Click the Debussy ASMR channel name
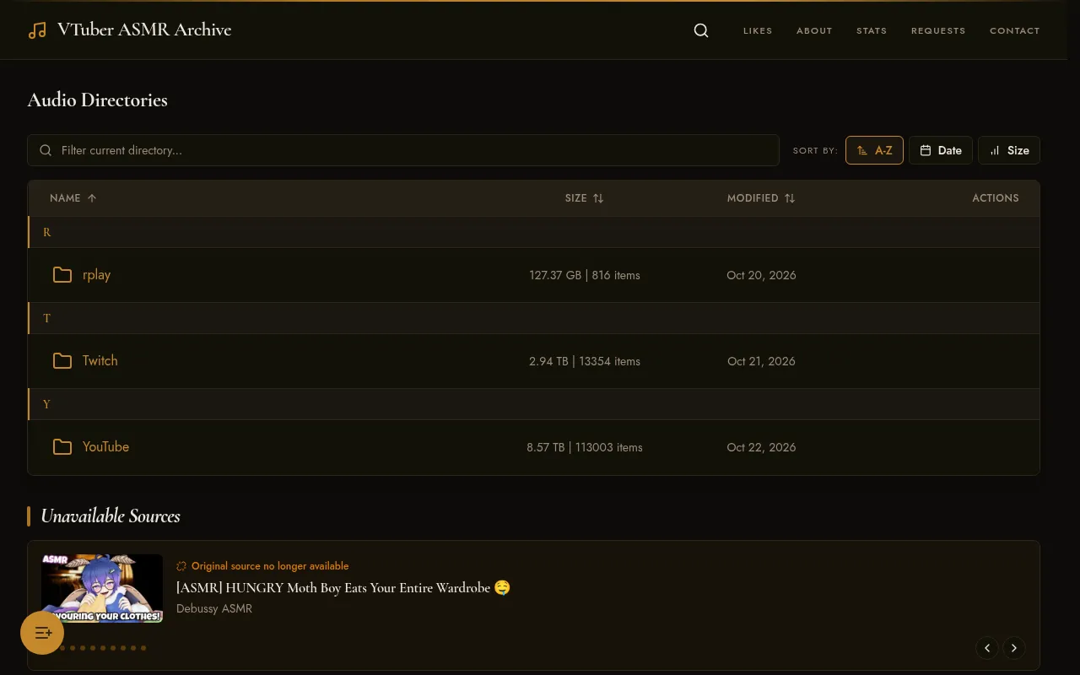 [214, 608]
